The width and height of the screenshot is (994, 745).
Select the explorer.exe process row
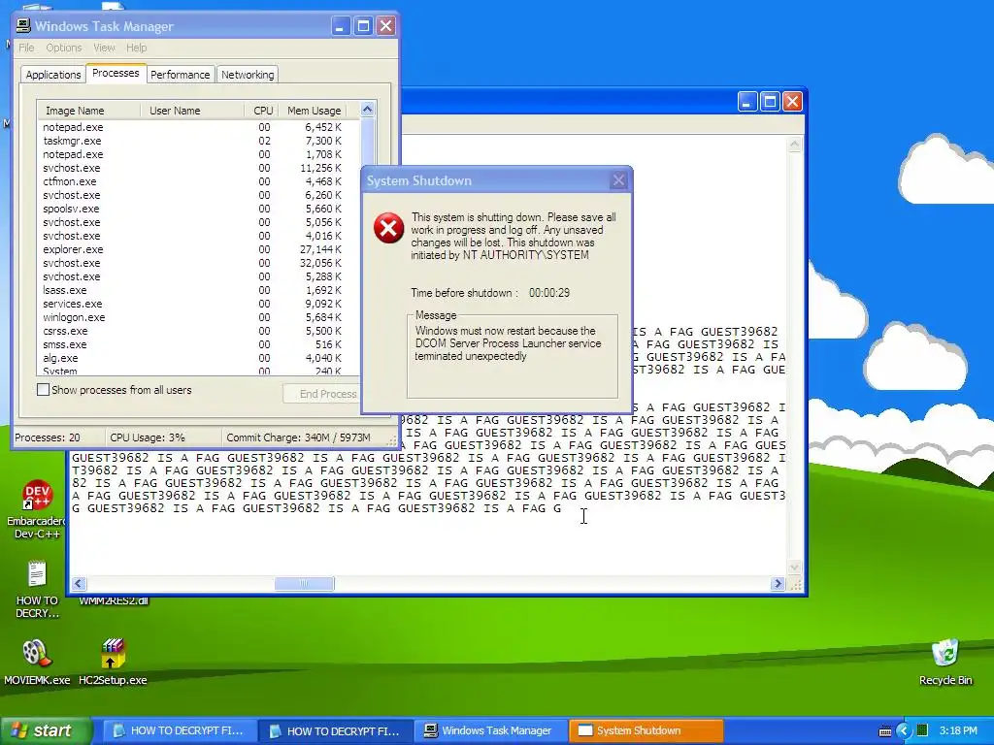pyautogui.click(x=192, y=249)
